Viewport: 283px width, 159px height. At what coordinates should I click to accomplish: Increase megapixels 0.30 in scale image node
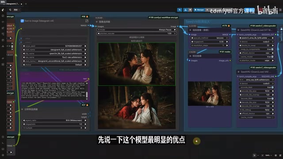(x=227, y=42)
